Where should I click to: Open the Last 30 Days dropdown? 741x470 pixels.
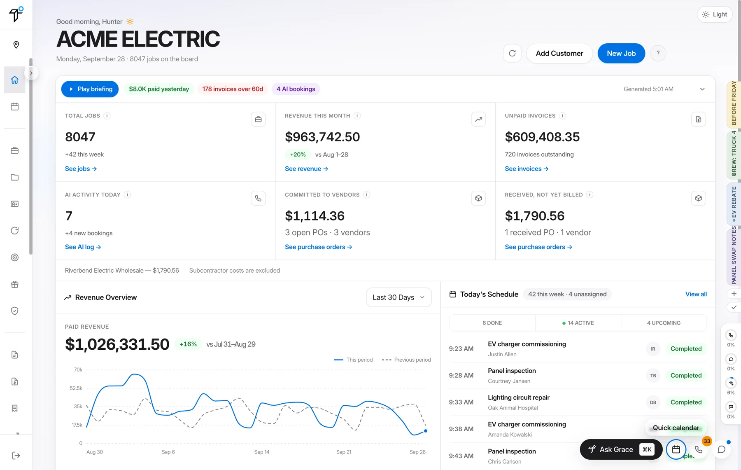398,297
